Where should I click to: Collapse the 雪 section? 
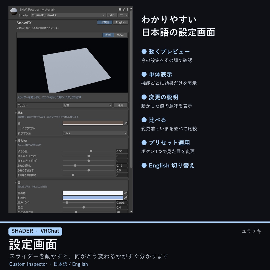click(x=16, y=182)
